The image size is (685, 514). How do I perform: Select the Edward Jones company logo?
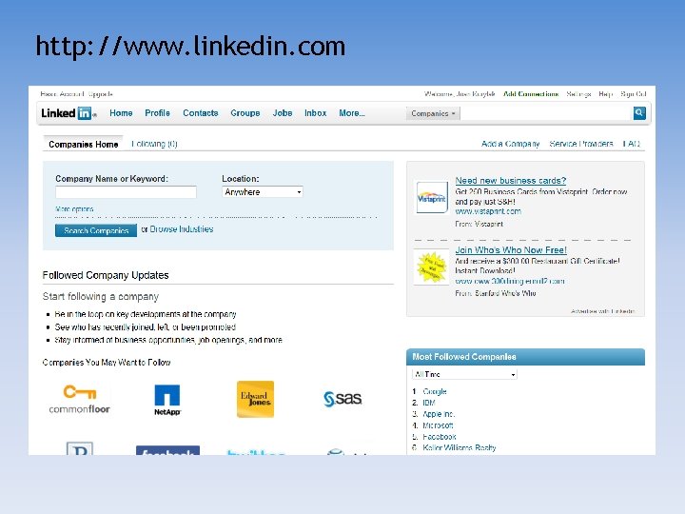[255, 399]
